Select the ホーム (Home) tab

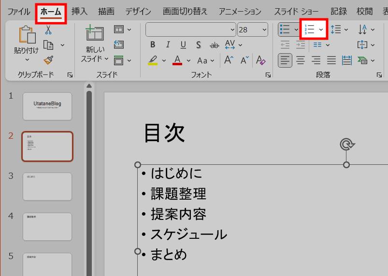pos(51,12)
